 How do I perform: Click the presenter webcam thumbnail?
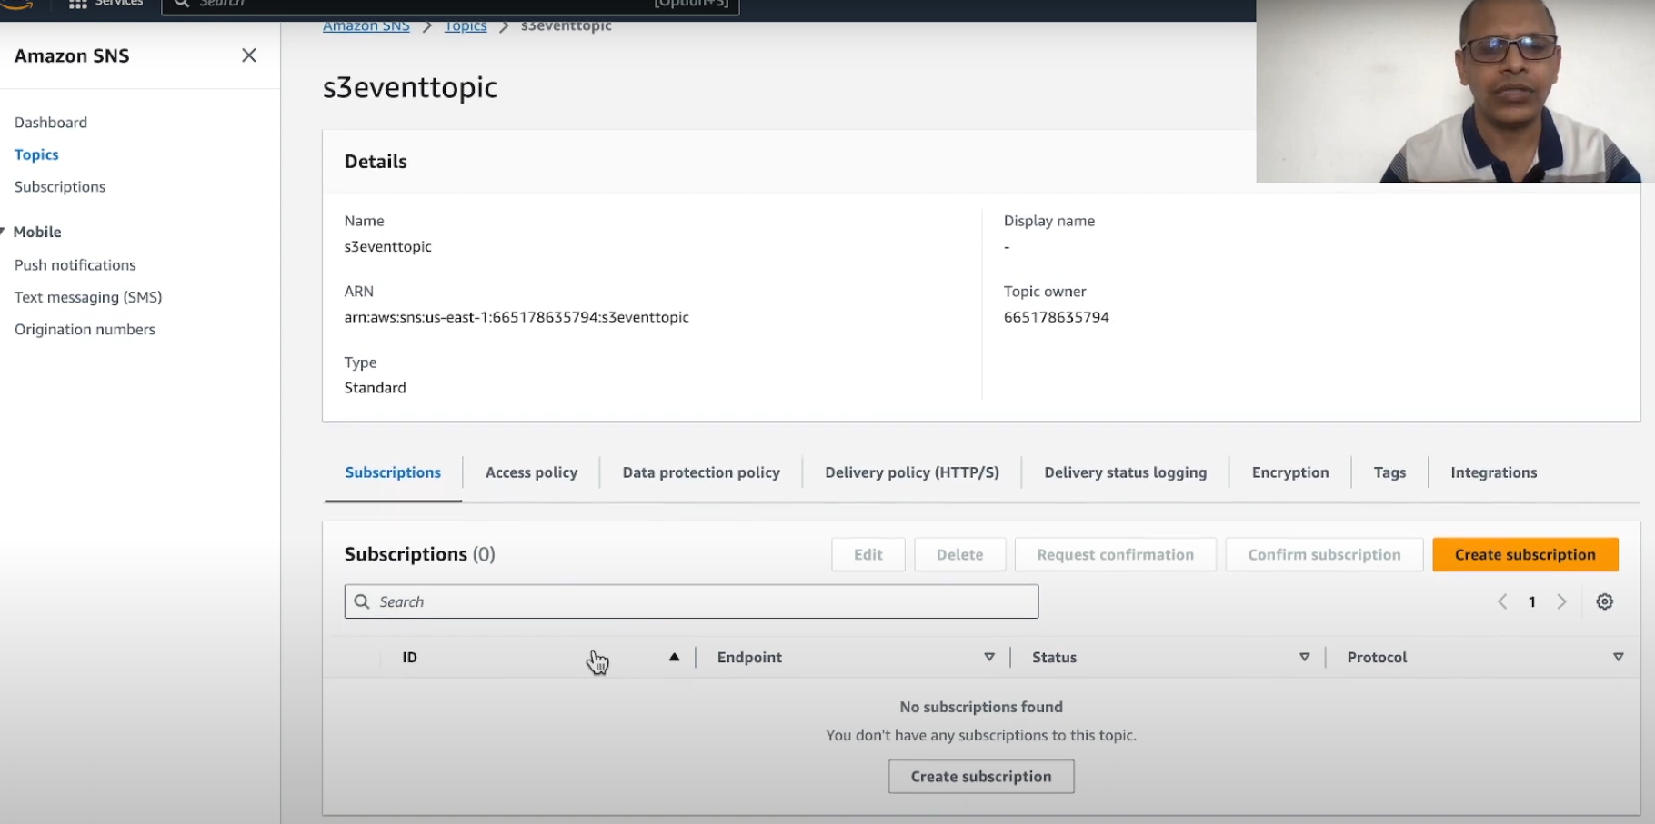pyautogui.click(x=1455, y=91)
